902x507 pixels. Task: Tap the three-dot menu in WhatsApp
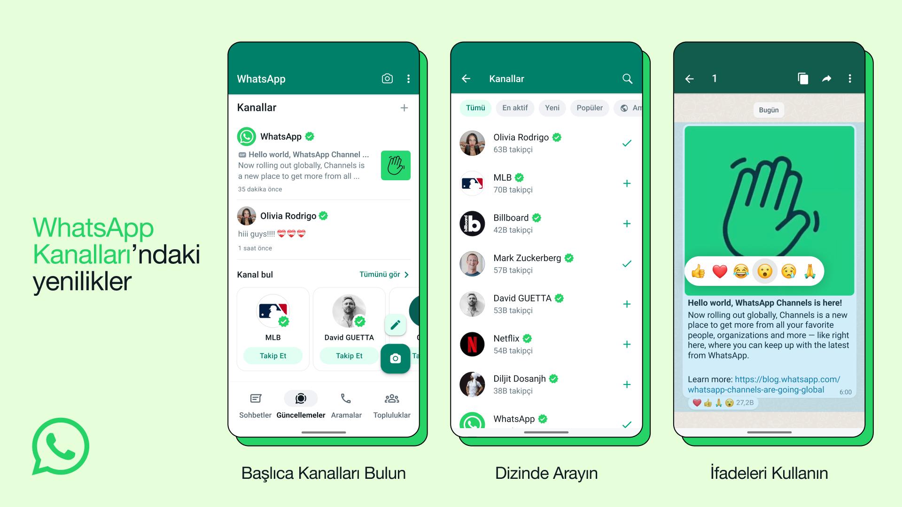click(408, 78)
